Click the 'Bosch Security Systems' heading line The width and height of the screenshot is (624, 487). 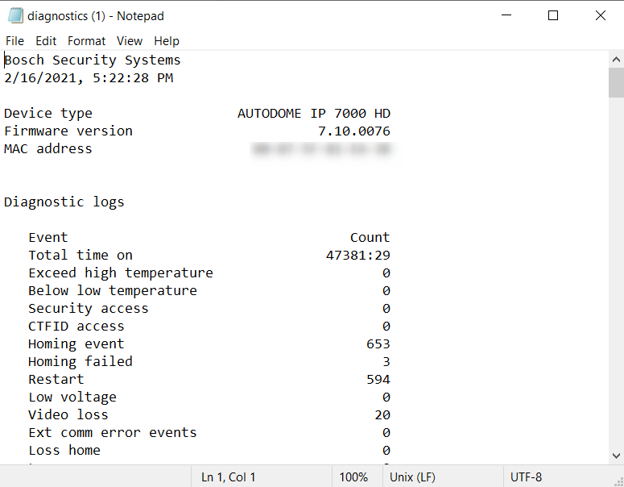pyautogui.click(x=93, y=60)
